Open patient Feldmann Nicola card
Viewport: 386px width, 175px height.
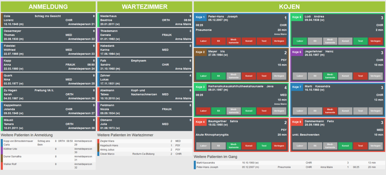145,109
